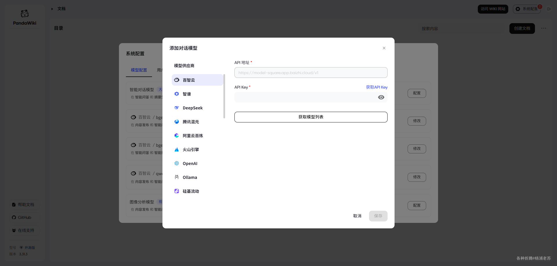Click the 系统配置 panel title

(x=135, y=54)
